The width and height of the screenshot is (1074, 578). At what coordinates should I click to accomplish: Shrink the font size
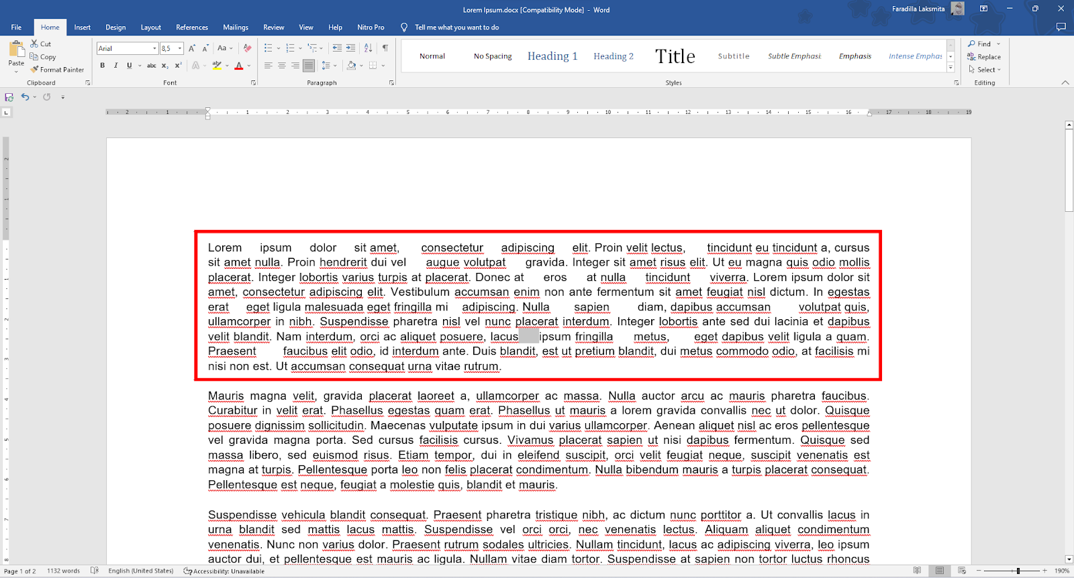point(205,48)
